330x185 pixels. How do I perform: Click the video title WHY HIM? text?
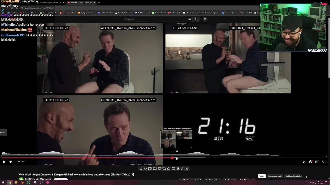pyautogui.click(x=76, y=174)
